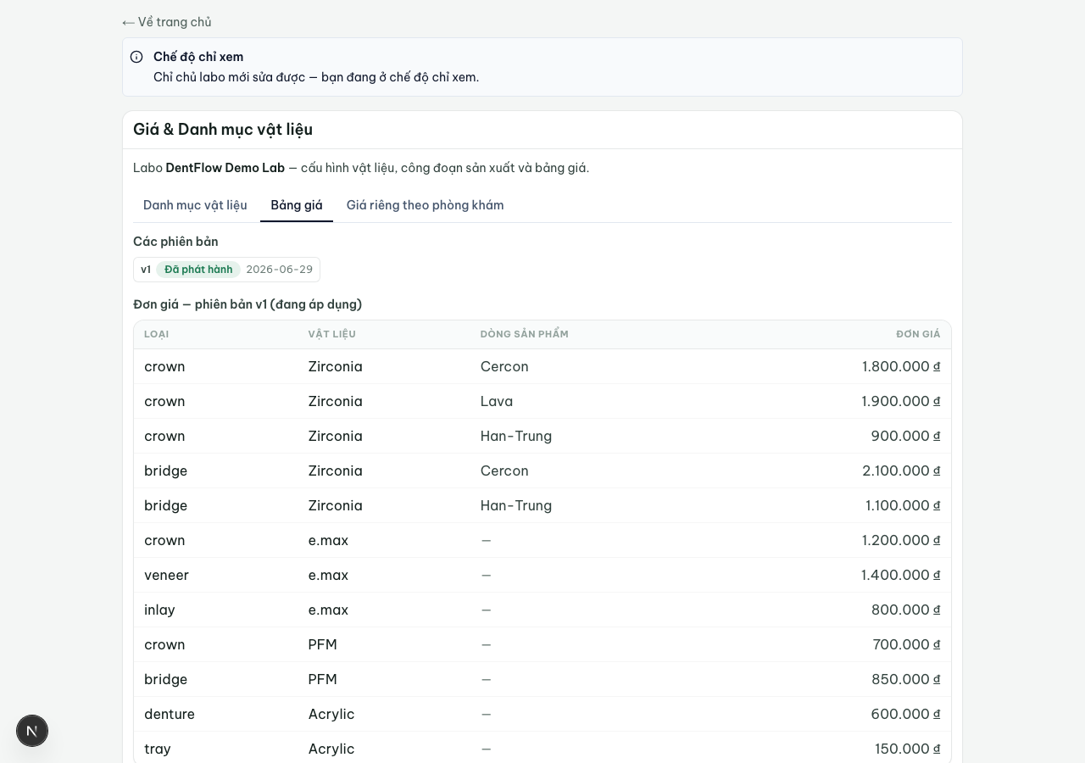Viewport: 1085px width, 763px height.
Task: Click the 'denture' type cell
Action: tap(170, 714)
